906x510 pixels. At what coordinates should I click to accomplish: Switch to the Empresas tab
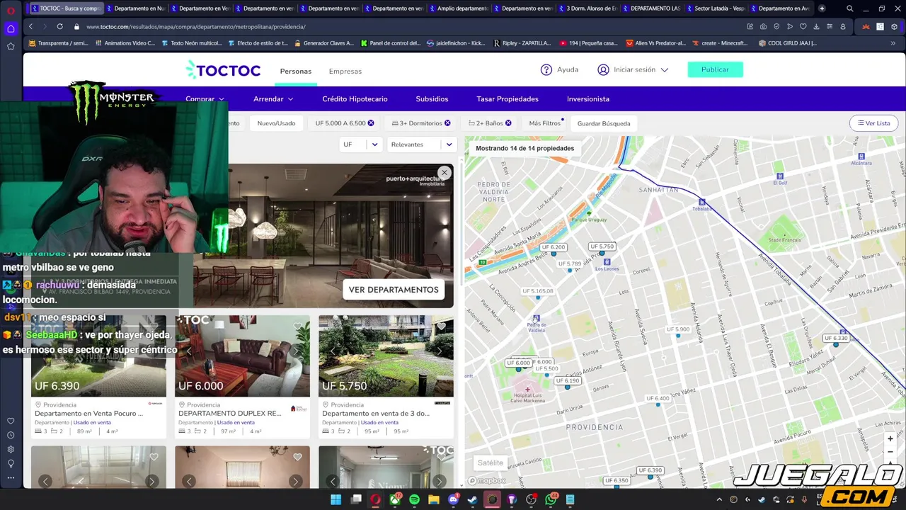click(x=345, y=71)
